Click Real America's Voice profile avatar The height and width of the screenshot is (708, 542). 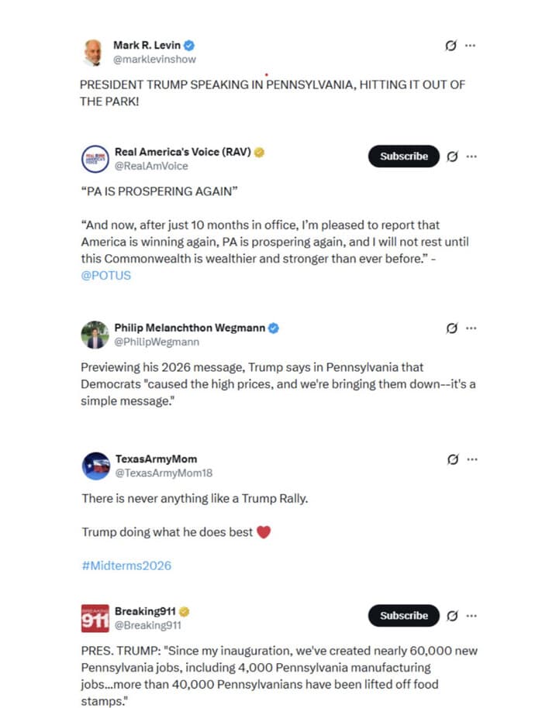[95, 156]
